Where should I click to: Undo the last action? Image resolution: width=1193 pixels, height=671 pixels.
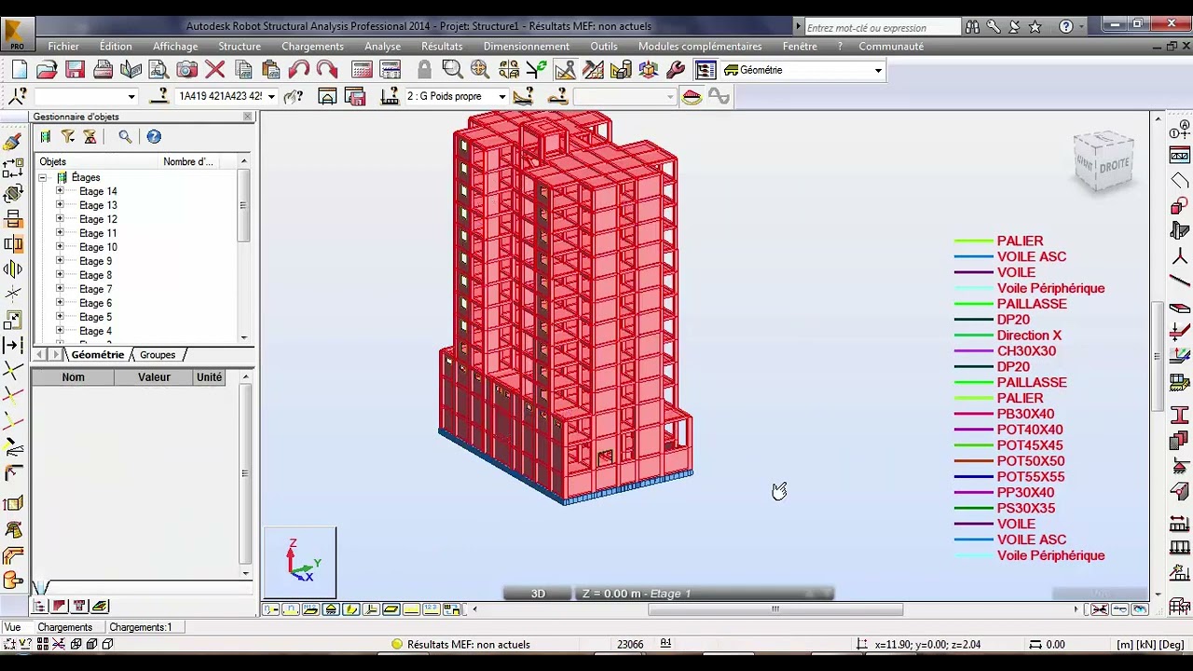pyautogui.click(x=299, y=70)
